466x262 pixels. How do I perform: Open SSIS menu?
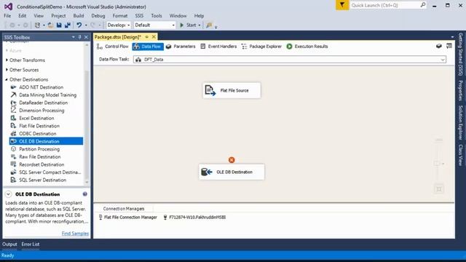coord(139,16)
